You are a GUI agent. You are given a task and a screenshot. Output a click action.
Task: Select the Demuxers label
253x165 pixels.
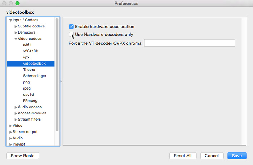point(27,32)
